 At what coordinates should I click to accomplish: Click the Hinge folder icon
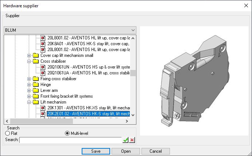click(36, 85)
